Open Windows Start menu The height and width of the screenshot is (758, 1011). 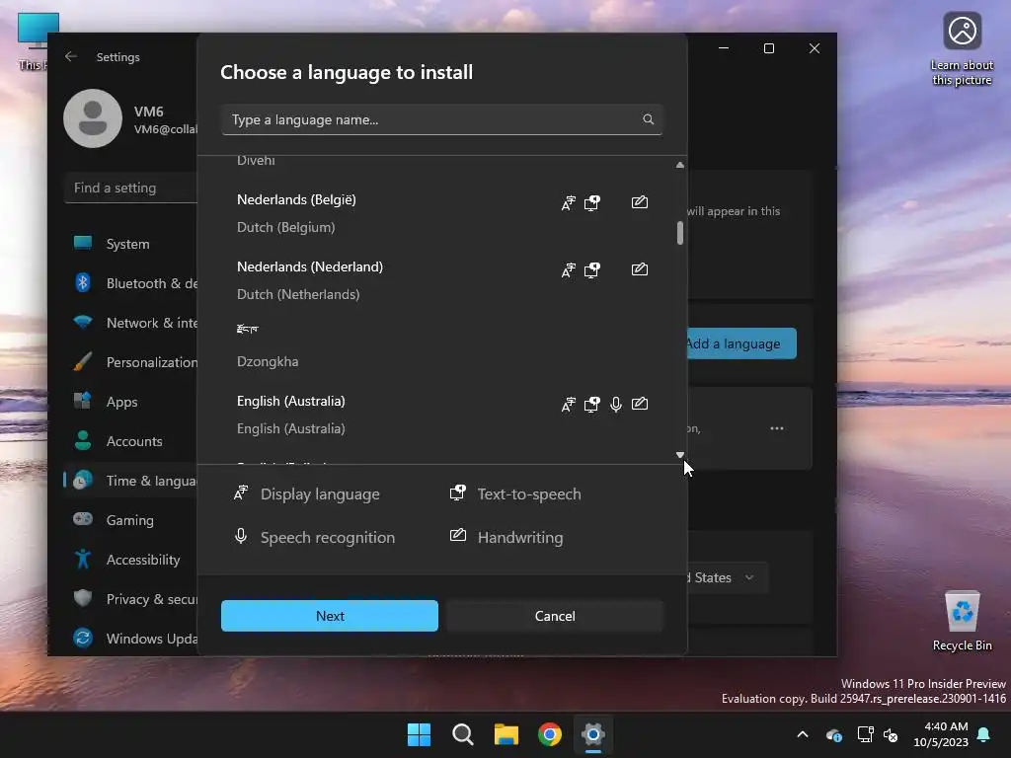click(419, 734)
